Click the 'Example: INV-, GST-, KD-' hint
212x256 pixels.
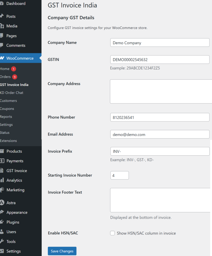click(132, 160)
